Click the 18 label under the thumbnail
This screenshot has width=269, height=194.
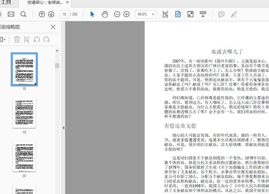[x=24, y=89]
